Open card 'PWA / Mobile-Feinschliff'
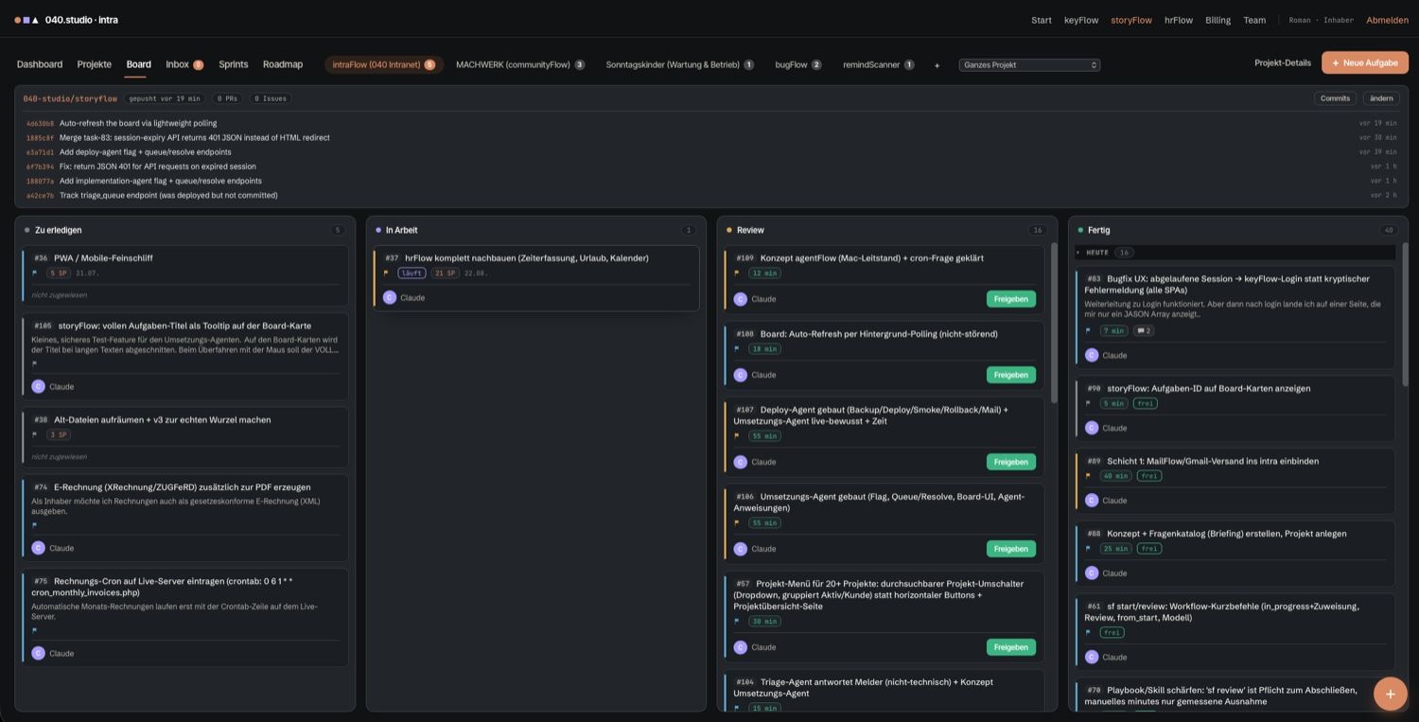The height and width of the screenshot is (722, 1419). click(185, 275)
